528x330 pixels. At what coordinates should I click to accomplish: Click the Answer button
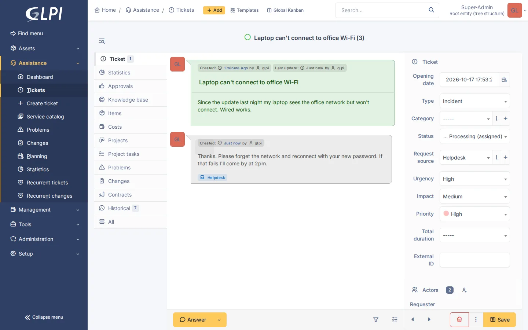pyautogui.click(x=193, y=320)
